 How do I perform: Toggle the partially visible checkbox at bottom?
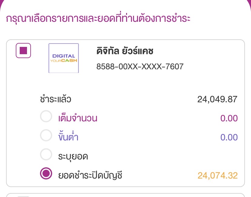click(23, 196)
